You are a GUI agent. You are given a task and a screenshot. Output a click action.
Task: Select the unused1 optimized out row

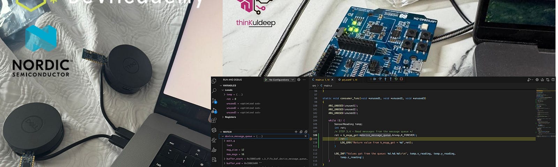click(264, 104)
